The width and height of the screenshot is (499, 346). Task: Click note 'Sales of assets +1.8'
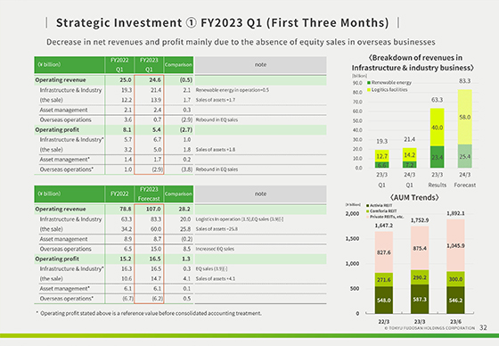point(216,150)
